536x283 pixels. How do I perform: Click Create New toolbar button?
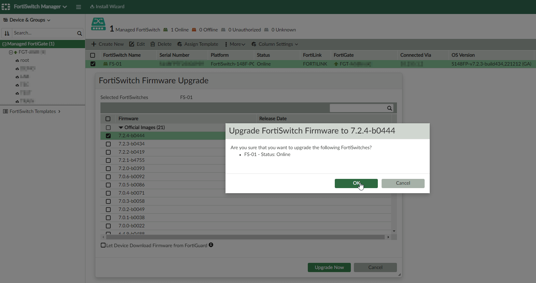108,44
